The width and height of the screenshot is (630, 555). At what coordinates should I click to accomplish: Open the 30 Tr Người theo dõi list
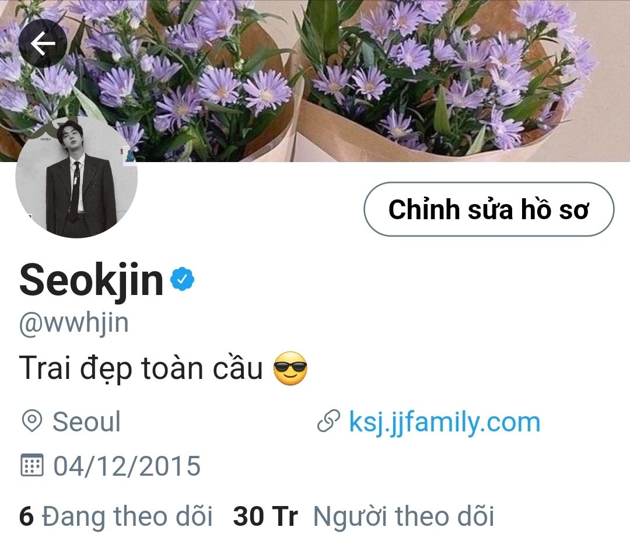pos(363,516)
